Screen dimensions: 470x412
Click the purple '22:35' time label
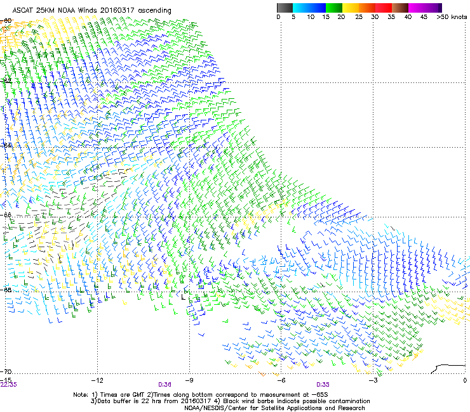pos(9,385)
